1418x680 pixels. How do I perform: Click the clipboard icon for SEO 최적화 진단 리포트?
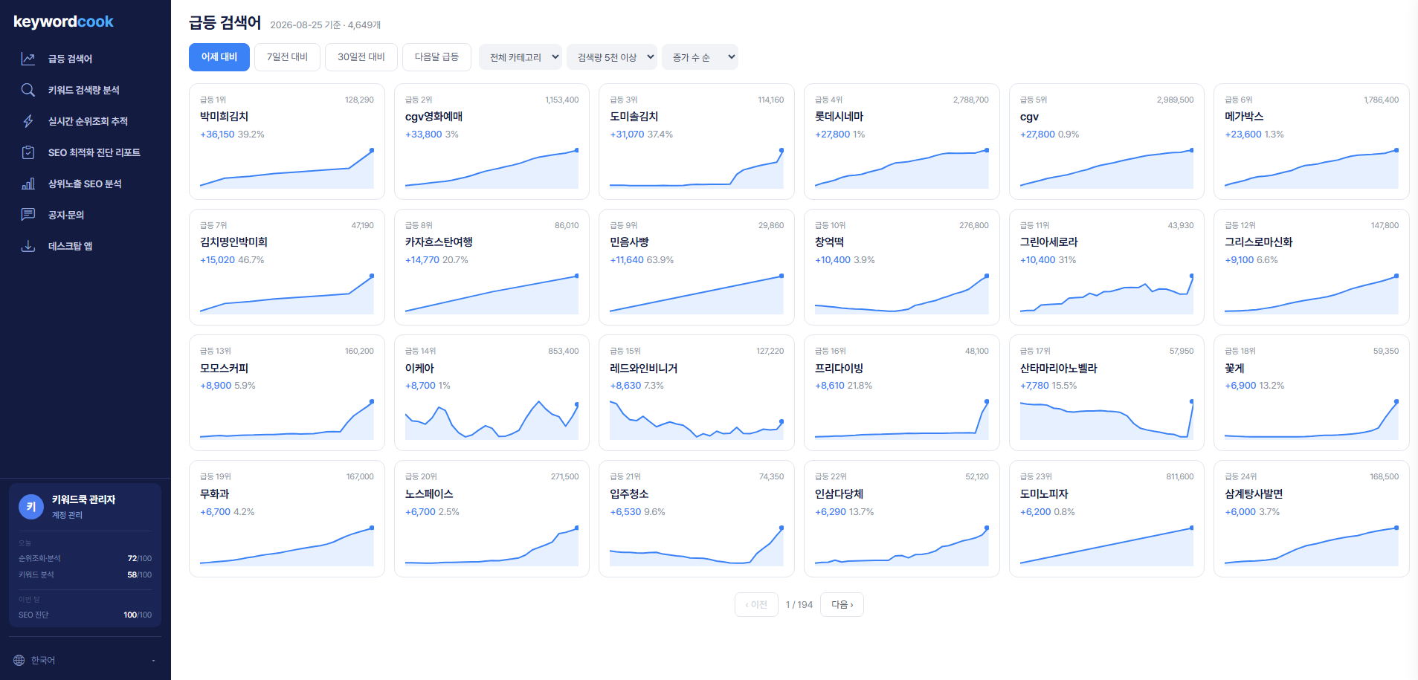[x=28, y=152]
